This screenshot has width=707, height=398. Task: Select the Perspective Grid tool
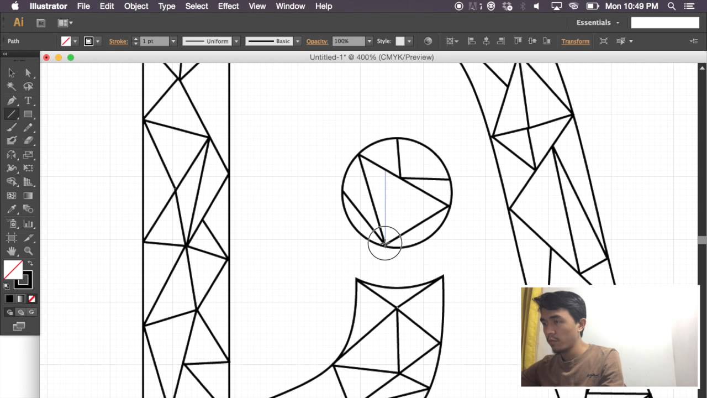(x=28, y=182)
